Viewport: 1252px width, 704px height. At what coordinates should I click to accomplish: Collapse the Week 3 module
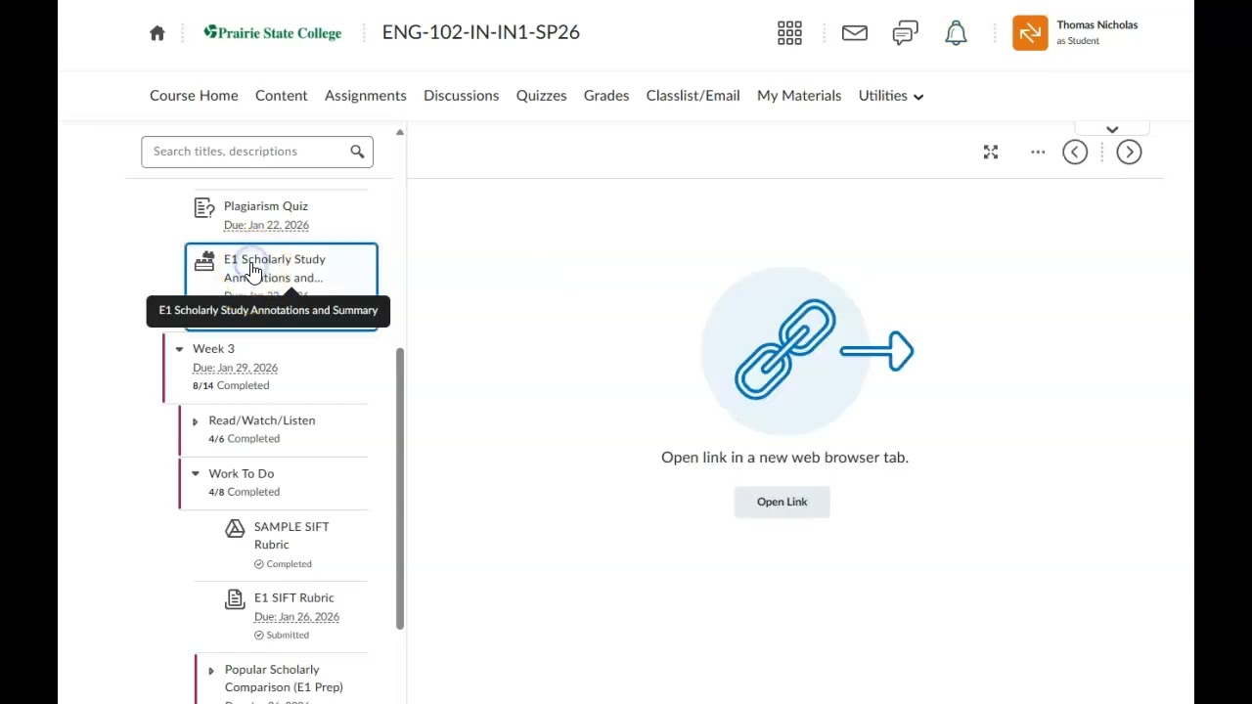point(179,349)
